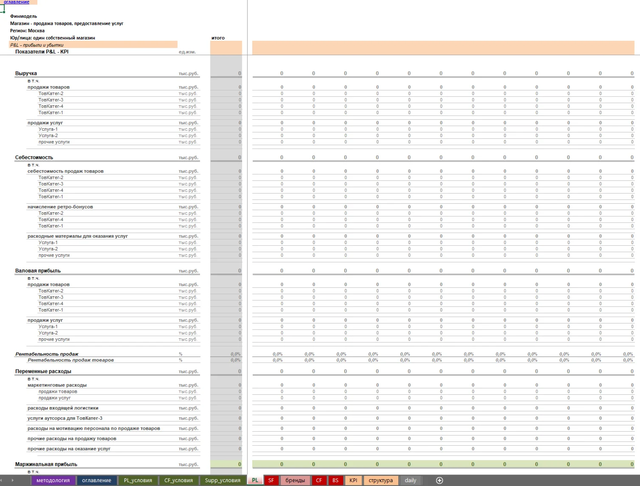Viewport: 640px width, 486px height.
Task: Select the расходные материалы для оказания услуг cell
Action: coord(78,236)
